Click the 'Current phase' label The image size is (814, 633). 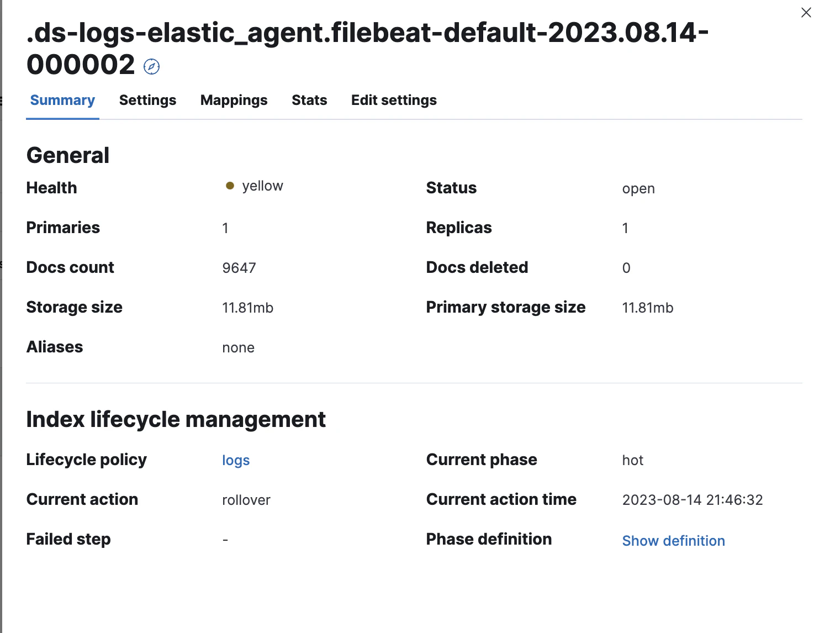point(482,460)
